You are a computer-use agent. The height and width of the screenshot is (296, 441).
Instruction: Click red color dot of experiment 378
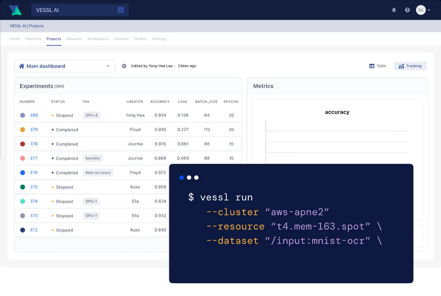click(x=23, y=144)
